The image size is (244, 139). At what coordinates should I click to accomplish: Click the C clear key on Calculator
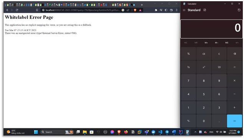(219, 54)
